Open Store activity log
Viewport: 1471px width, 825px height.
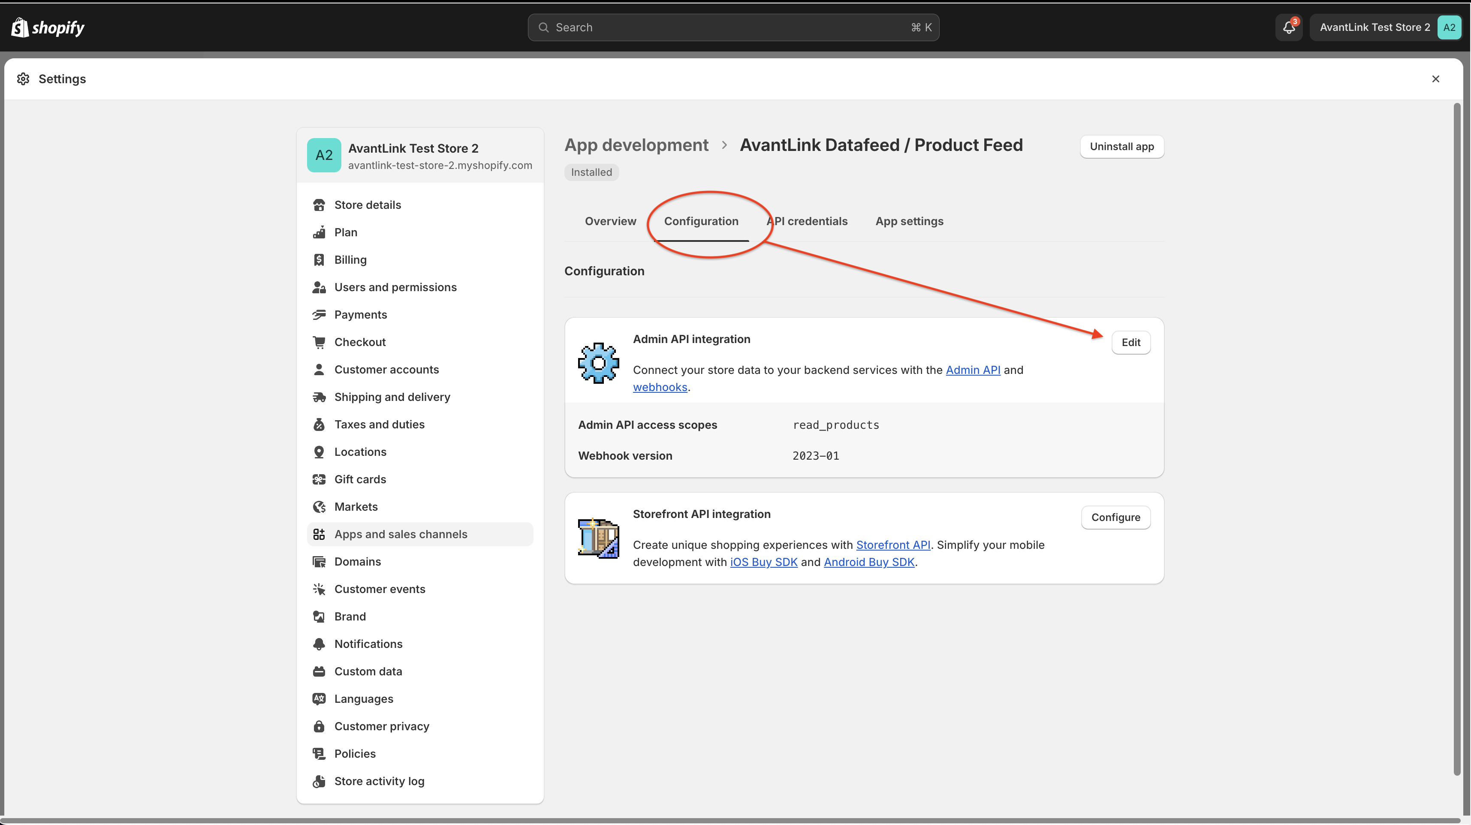[420, 781]
